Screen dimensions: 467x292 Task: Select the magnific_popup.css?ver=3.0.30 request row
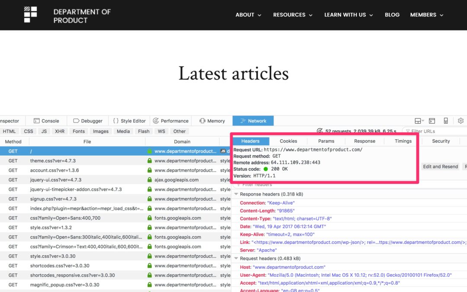pos(115,285)
